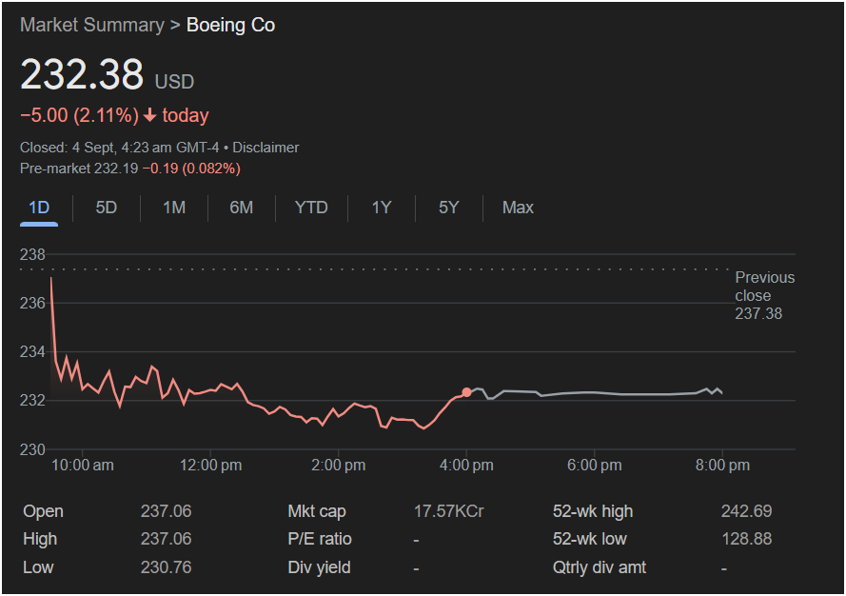
Task: Click the 12:00 pm axis label
Action: coord(210,466)
